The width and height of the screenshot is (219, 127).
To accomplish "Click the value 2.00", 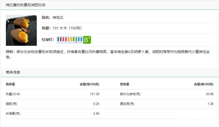I will [x=96, y=114].
